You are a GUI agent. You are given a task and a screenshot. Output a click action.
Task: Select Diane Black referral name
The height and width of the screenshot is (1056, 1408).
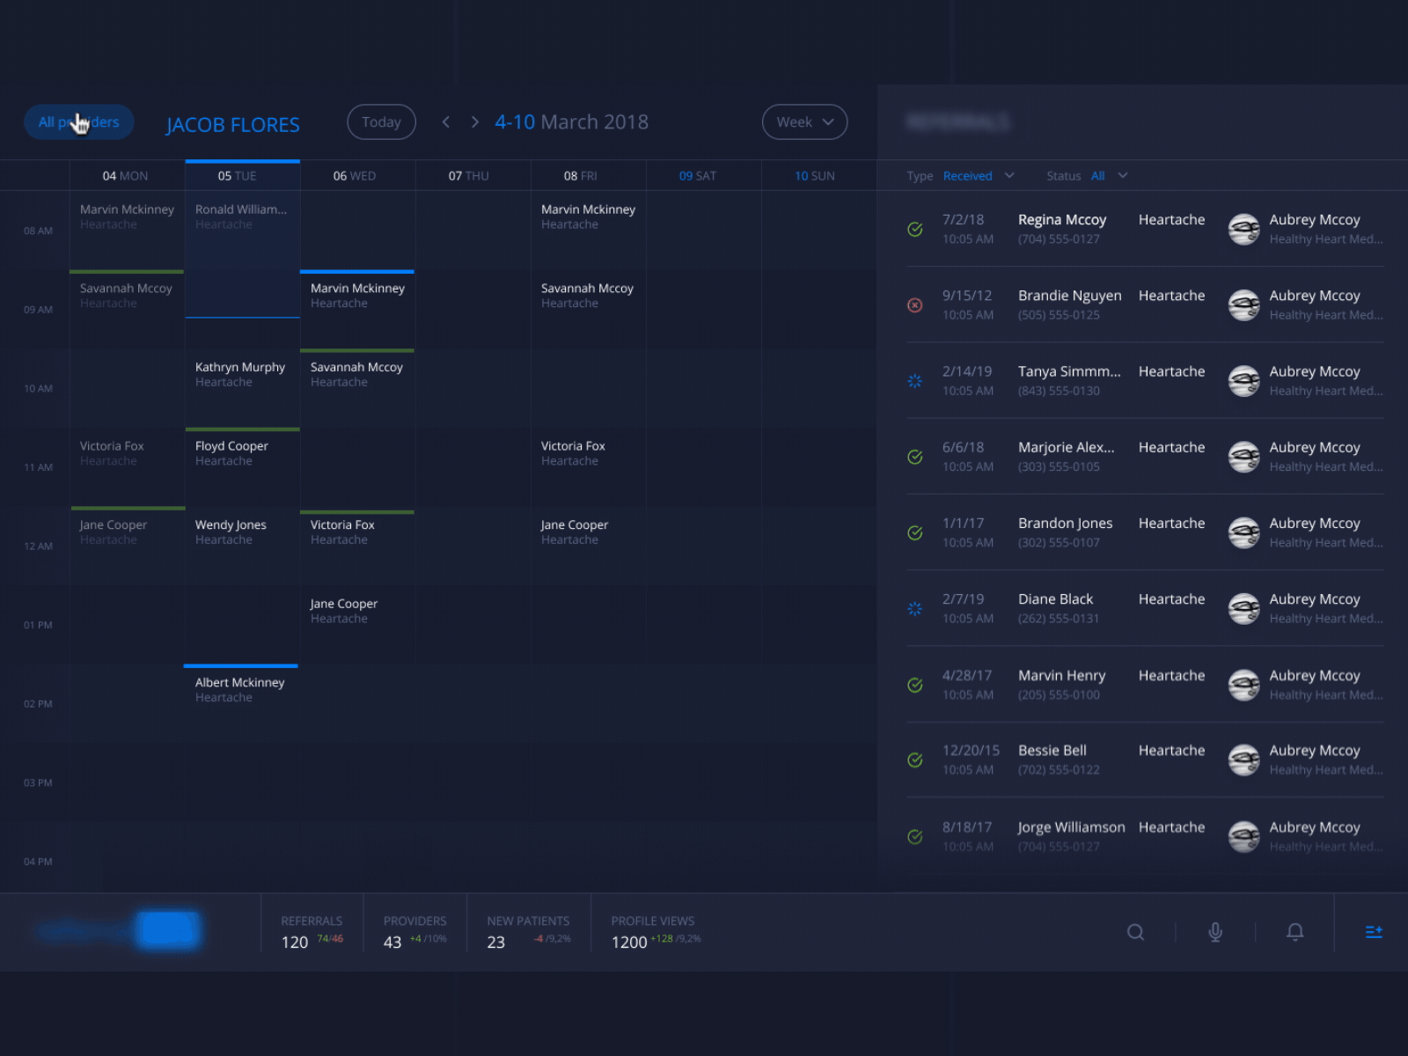[1055, 599]
